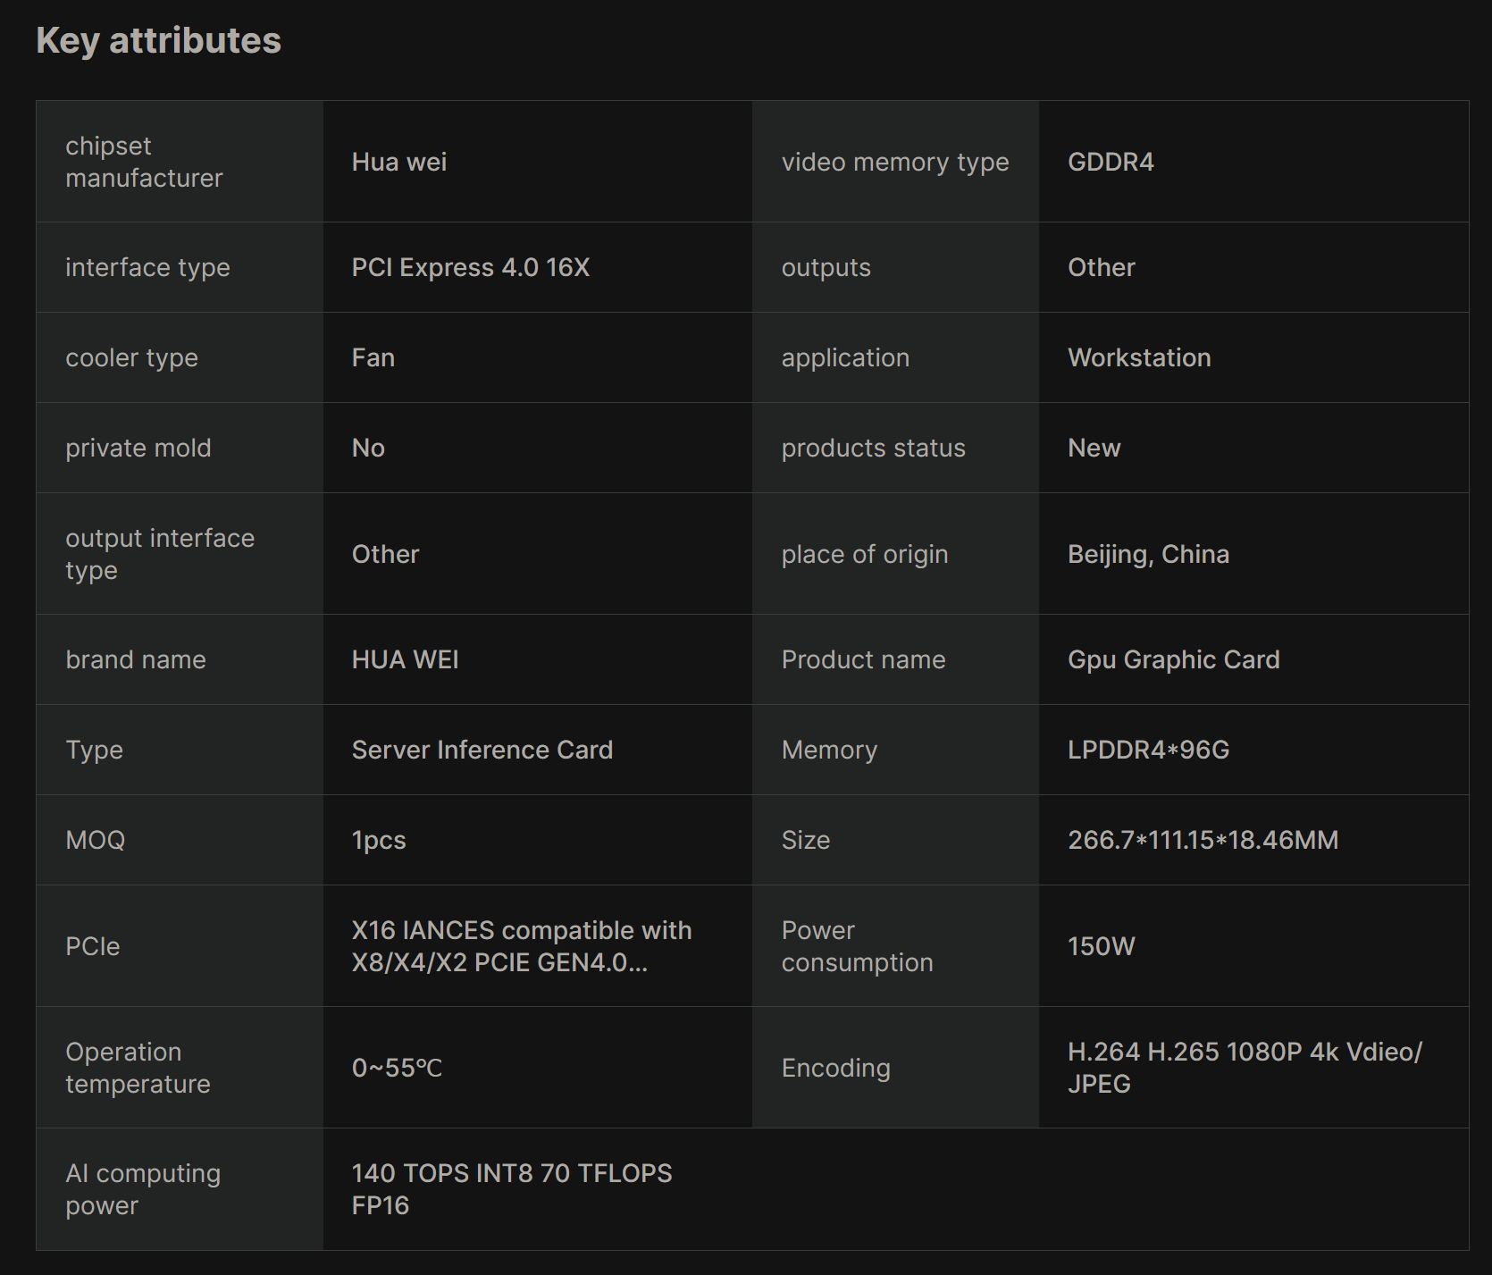This screenshot has height=1275, width=1492.
Task: Click the cooler type label
Action: [131, 357]
